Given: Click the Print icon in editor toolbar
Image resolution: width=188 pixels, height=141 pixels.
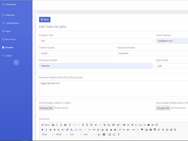Looking at the screenshot, I should point(65,125).
